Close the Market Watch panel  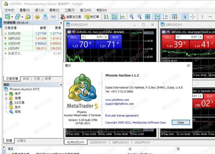61,23
